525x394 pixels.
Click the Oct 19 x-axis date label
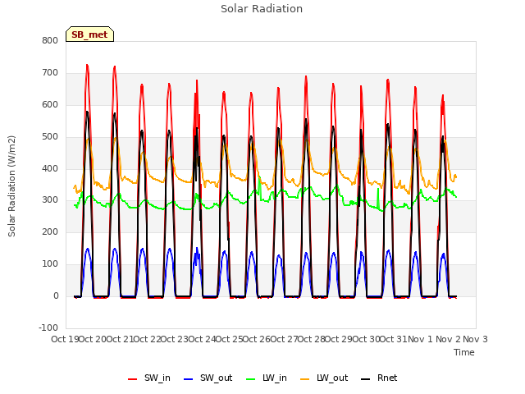[x=65, y=339]
